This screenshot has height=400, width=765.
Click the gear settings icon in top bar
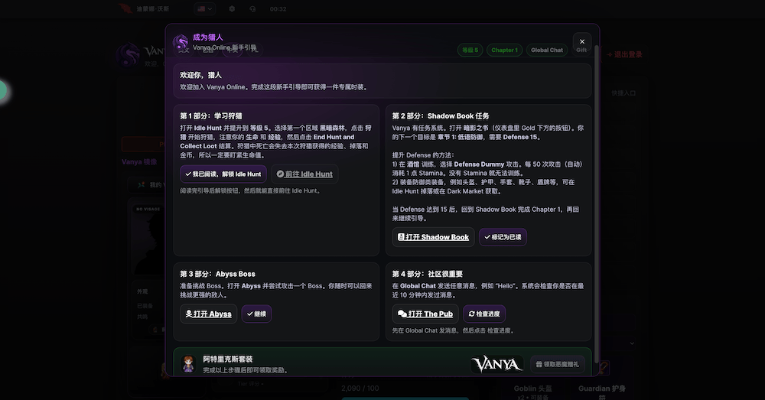(x=232, y=9)
